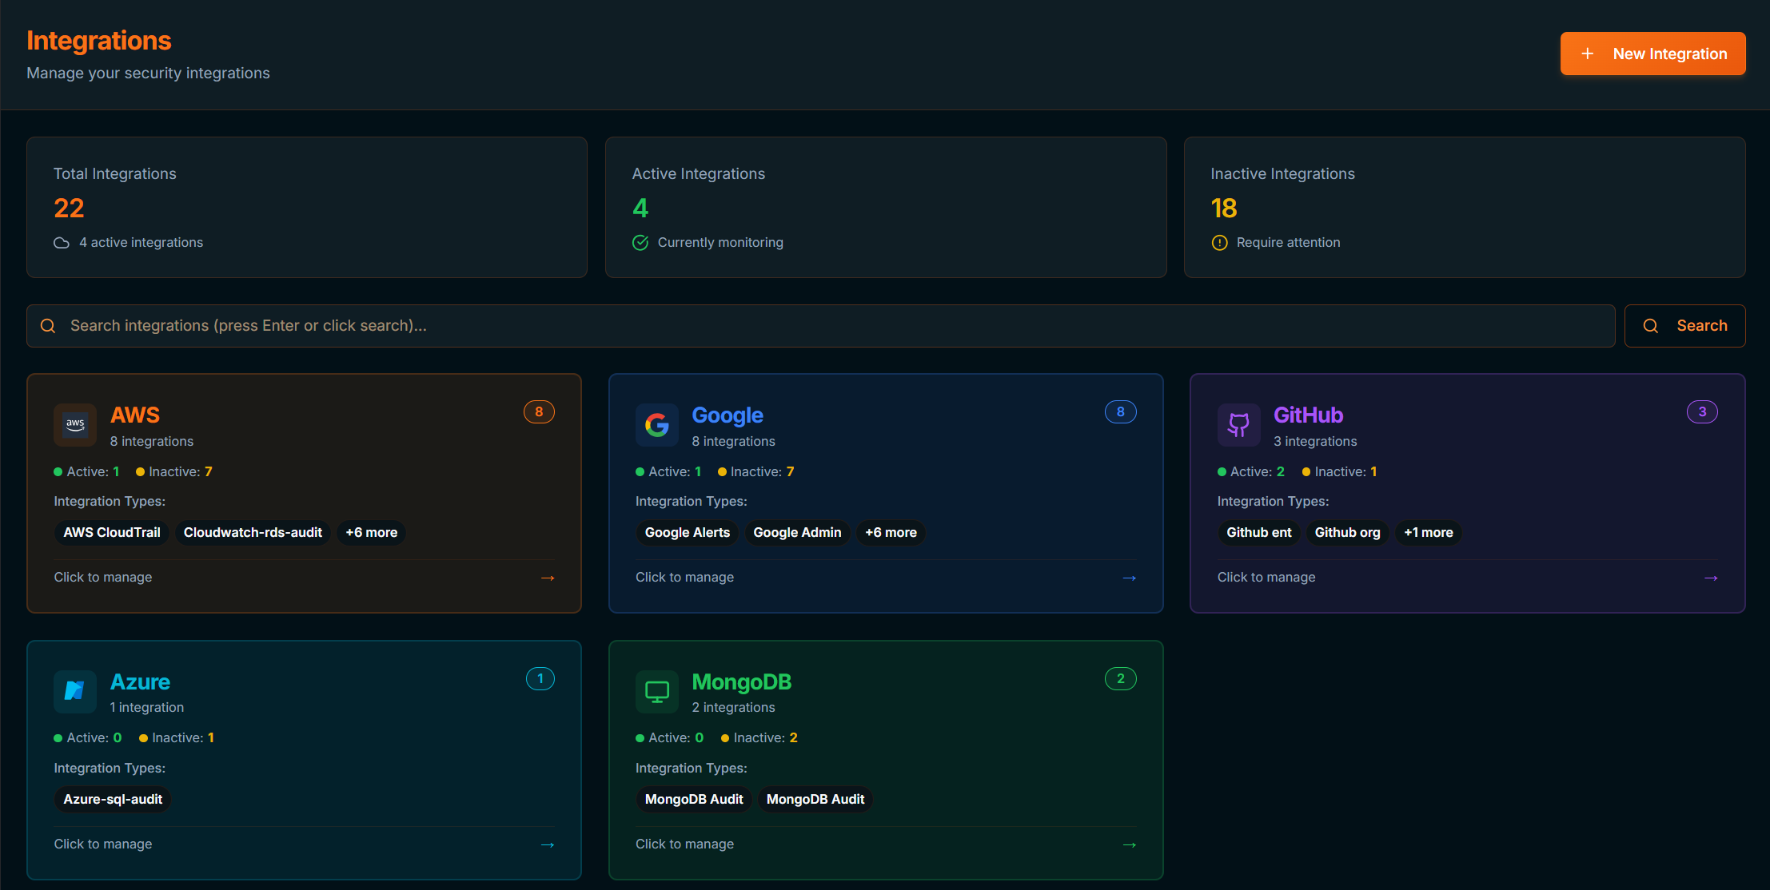Screen dimensions: 1770x890
Task: Click 'Click to manage' on Azure card
Action: click(103, 844)
